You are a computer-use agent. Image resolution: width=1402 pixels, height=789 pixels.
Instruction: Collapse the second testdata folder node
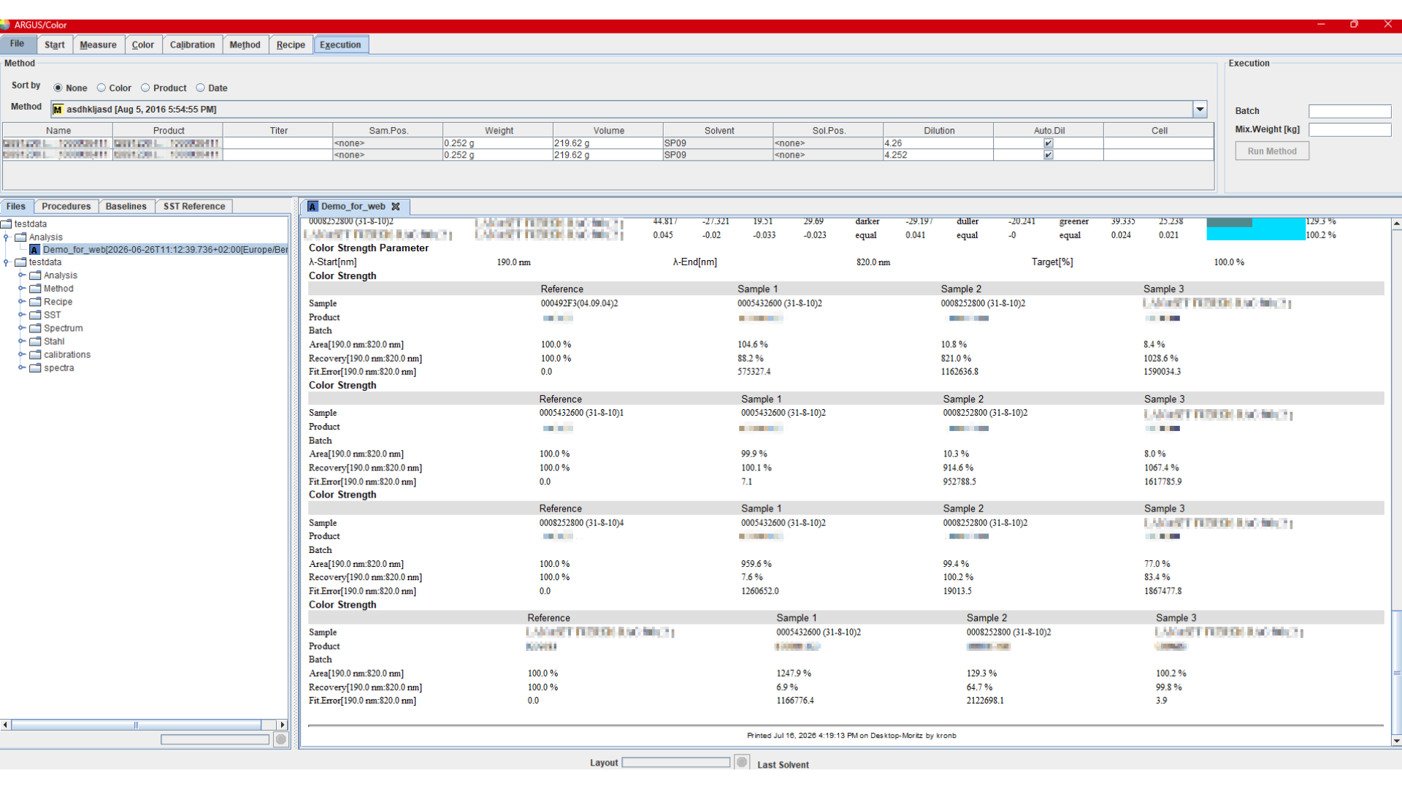pos(7,262)
